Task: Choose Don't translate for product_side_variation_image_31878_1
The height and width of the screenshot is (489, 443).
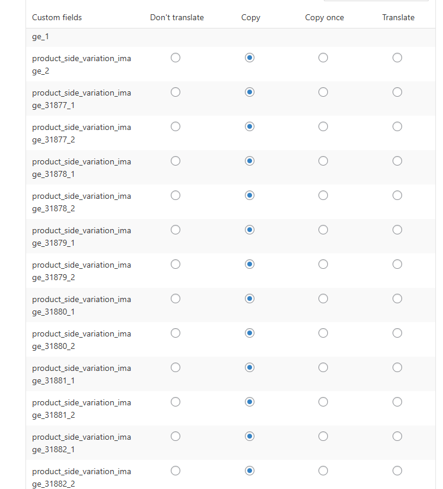Action: click(176, 161)
